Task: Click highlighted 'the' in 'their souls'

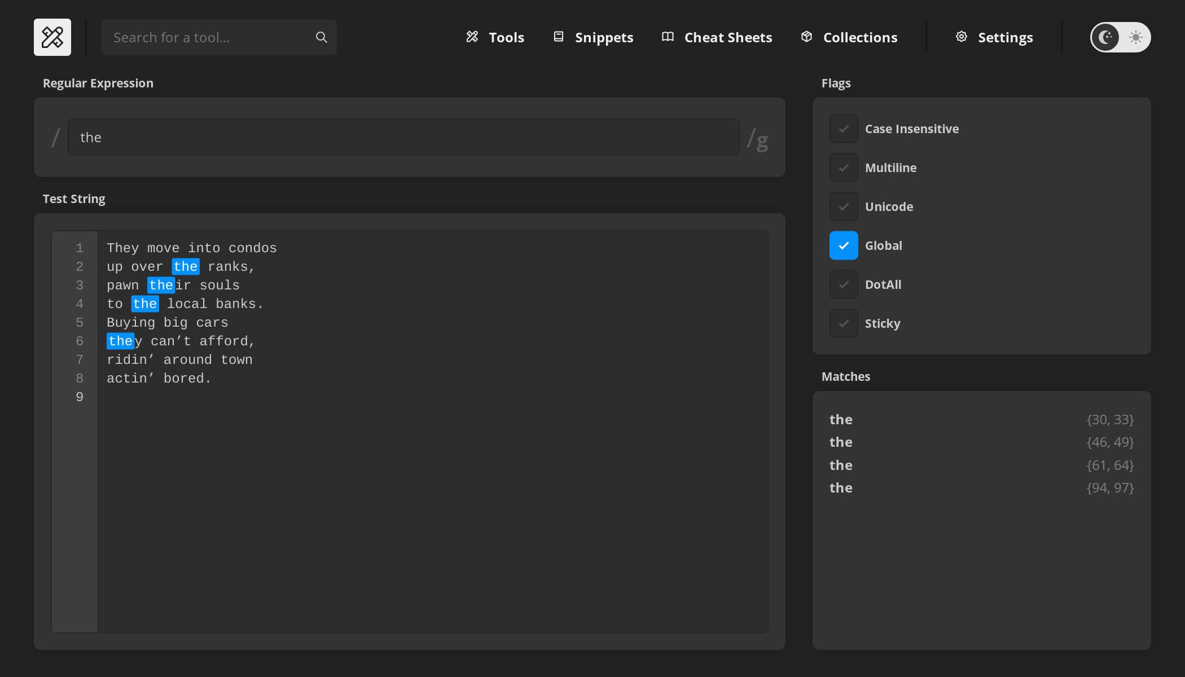Action: (x=161, y=285)
